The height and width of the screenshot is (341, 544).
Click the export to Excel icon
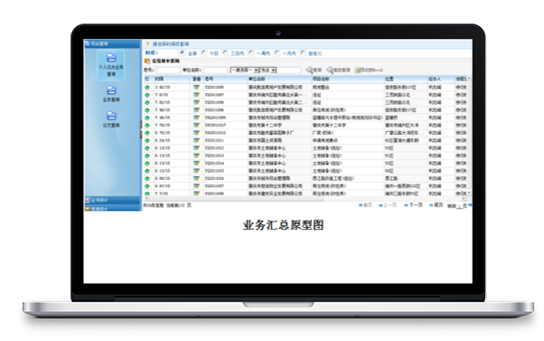coord(357,71)
